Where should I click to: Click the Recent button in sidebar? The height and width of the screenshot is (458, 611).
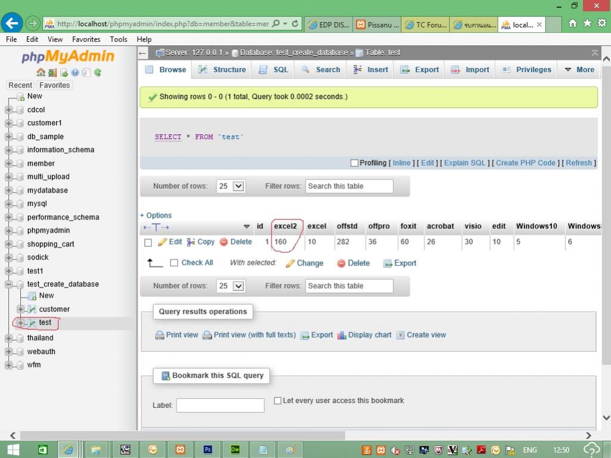click(x=20, y=85)
